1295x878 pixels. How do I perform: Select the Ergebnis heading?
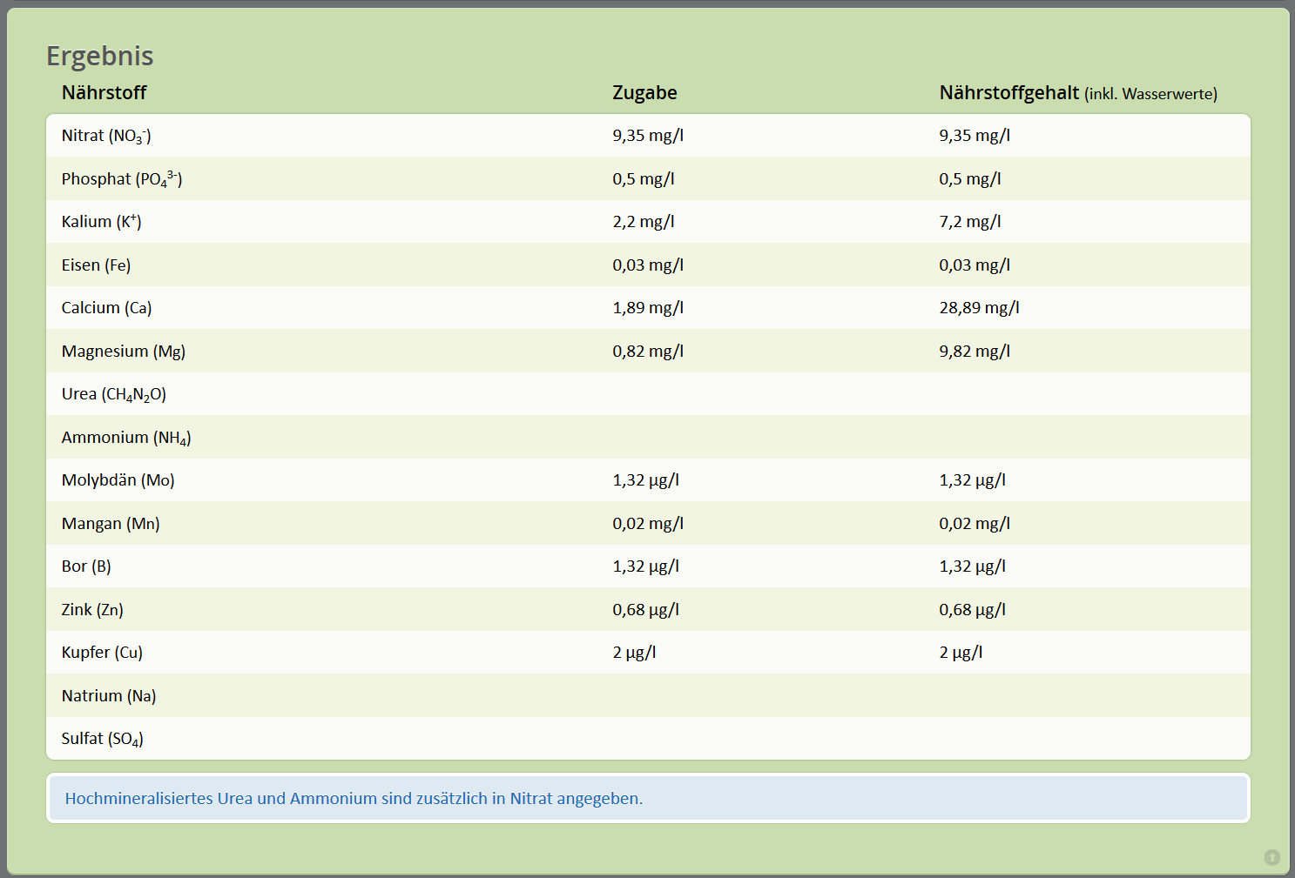[99, 56]
